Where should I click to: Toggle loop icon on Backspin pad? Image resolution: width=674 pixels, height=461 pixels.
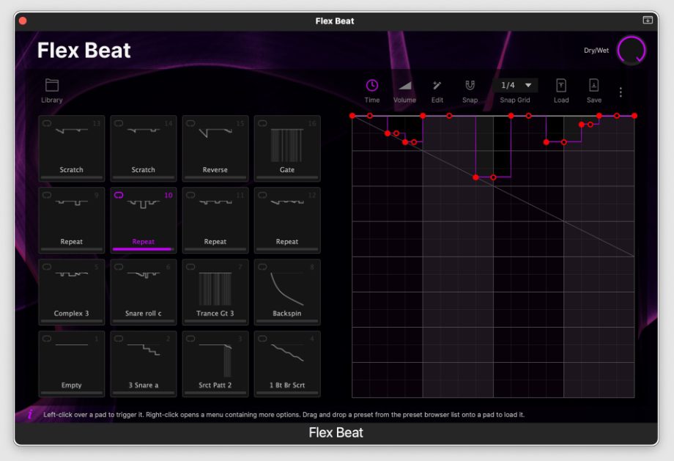pyautogui.click(x=262, y=267)
